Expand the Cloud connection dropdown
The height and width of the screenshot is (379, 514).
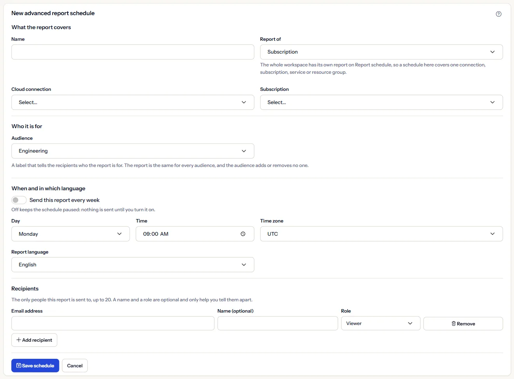[x=133, y=103]
